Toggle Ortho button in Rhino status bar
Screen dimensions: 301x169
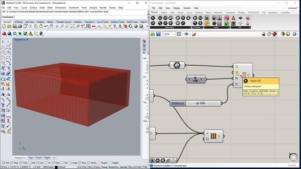pos(90,167)
